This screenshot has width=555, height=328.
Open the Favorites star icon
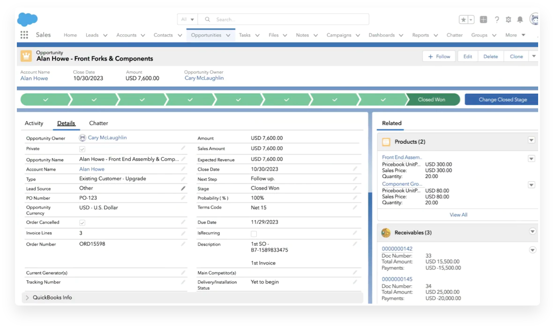(463, 20)
